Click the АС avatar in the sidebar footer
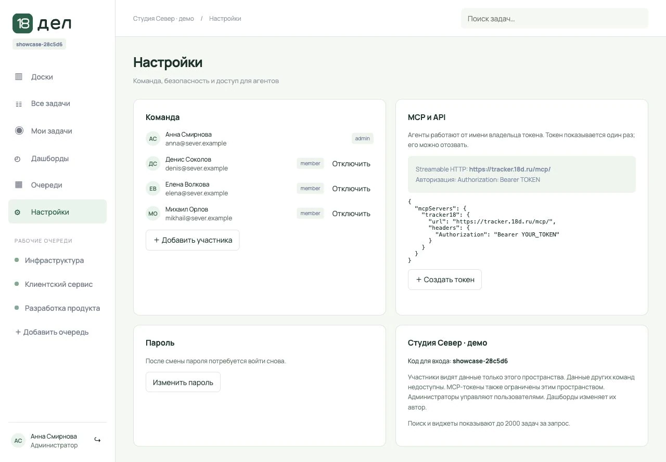The image size is (666, 462). click(x=18, y=441)
